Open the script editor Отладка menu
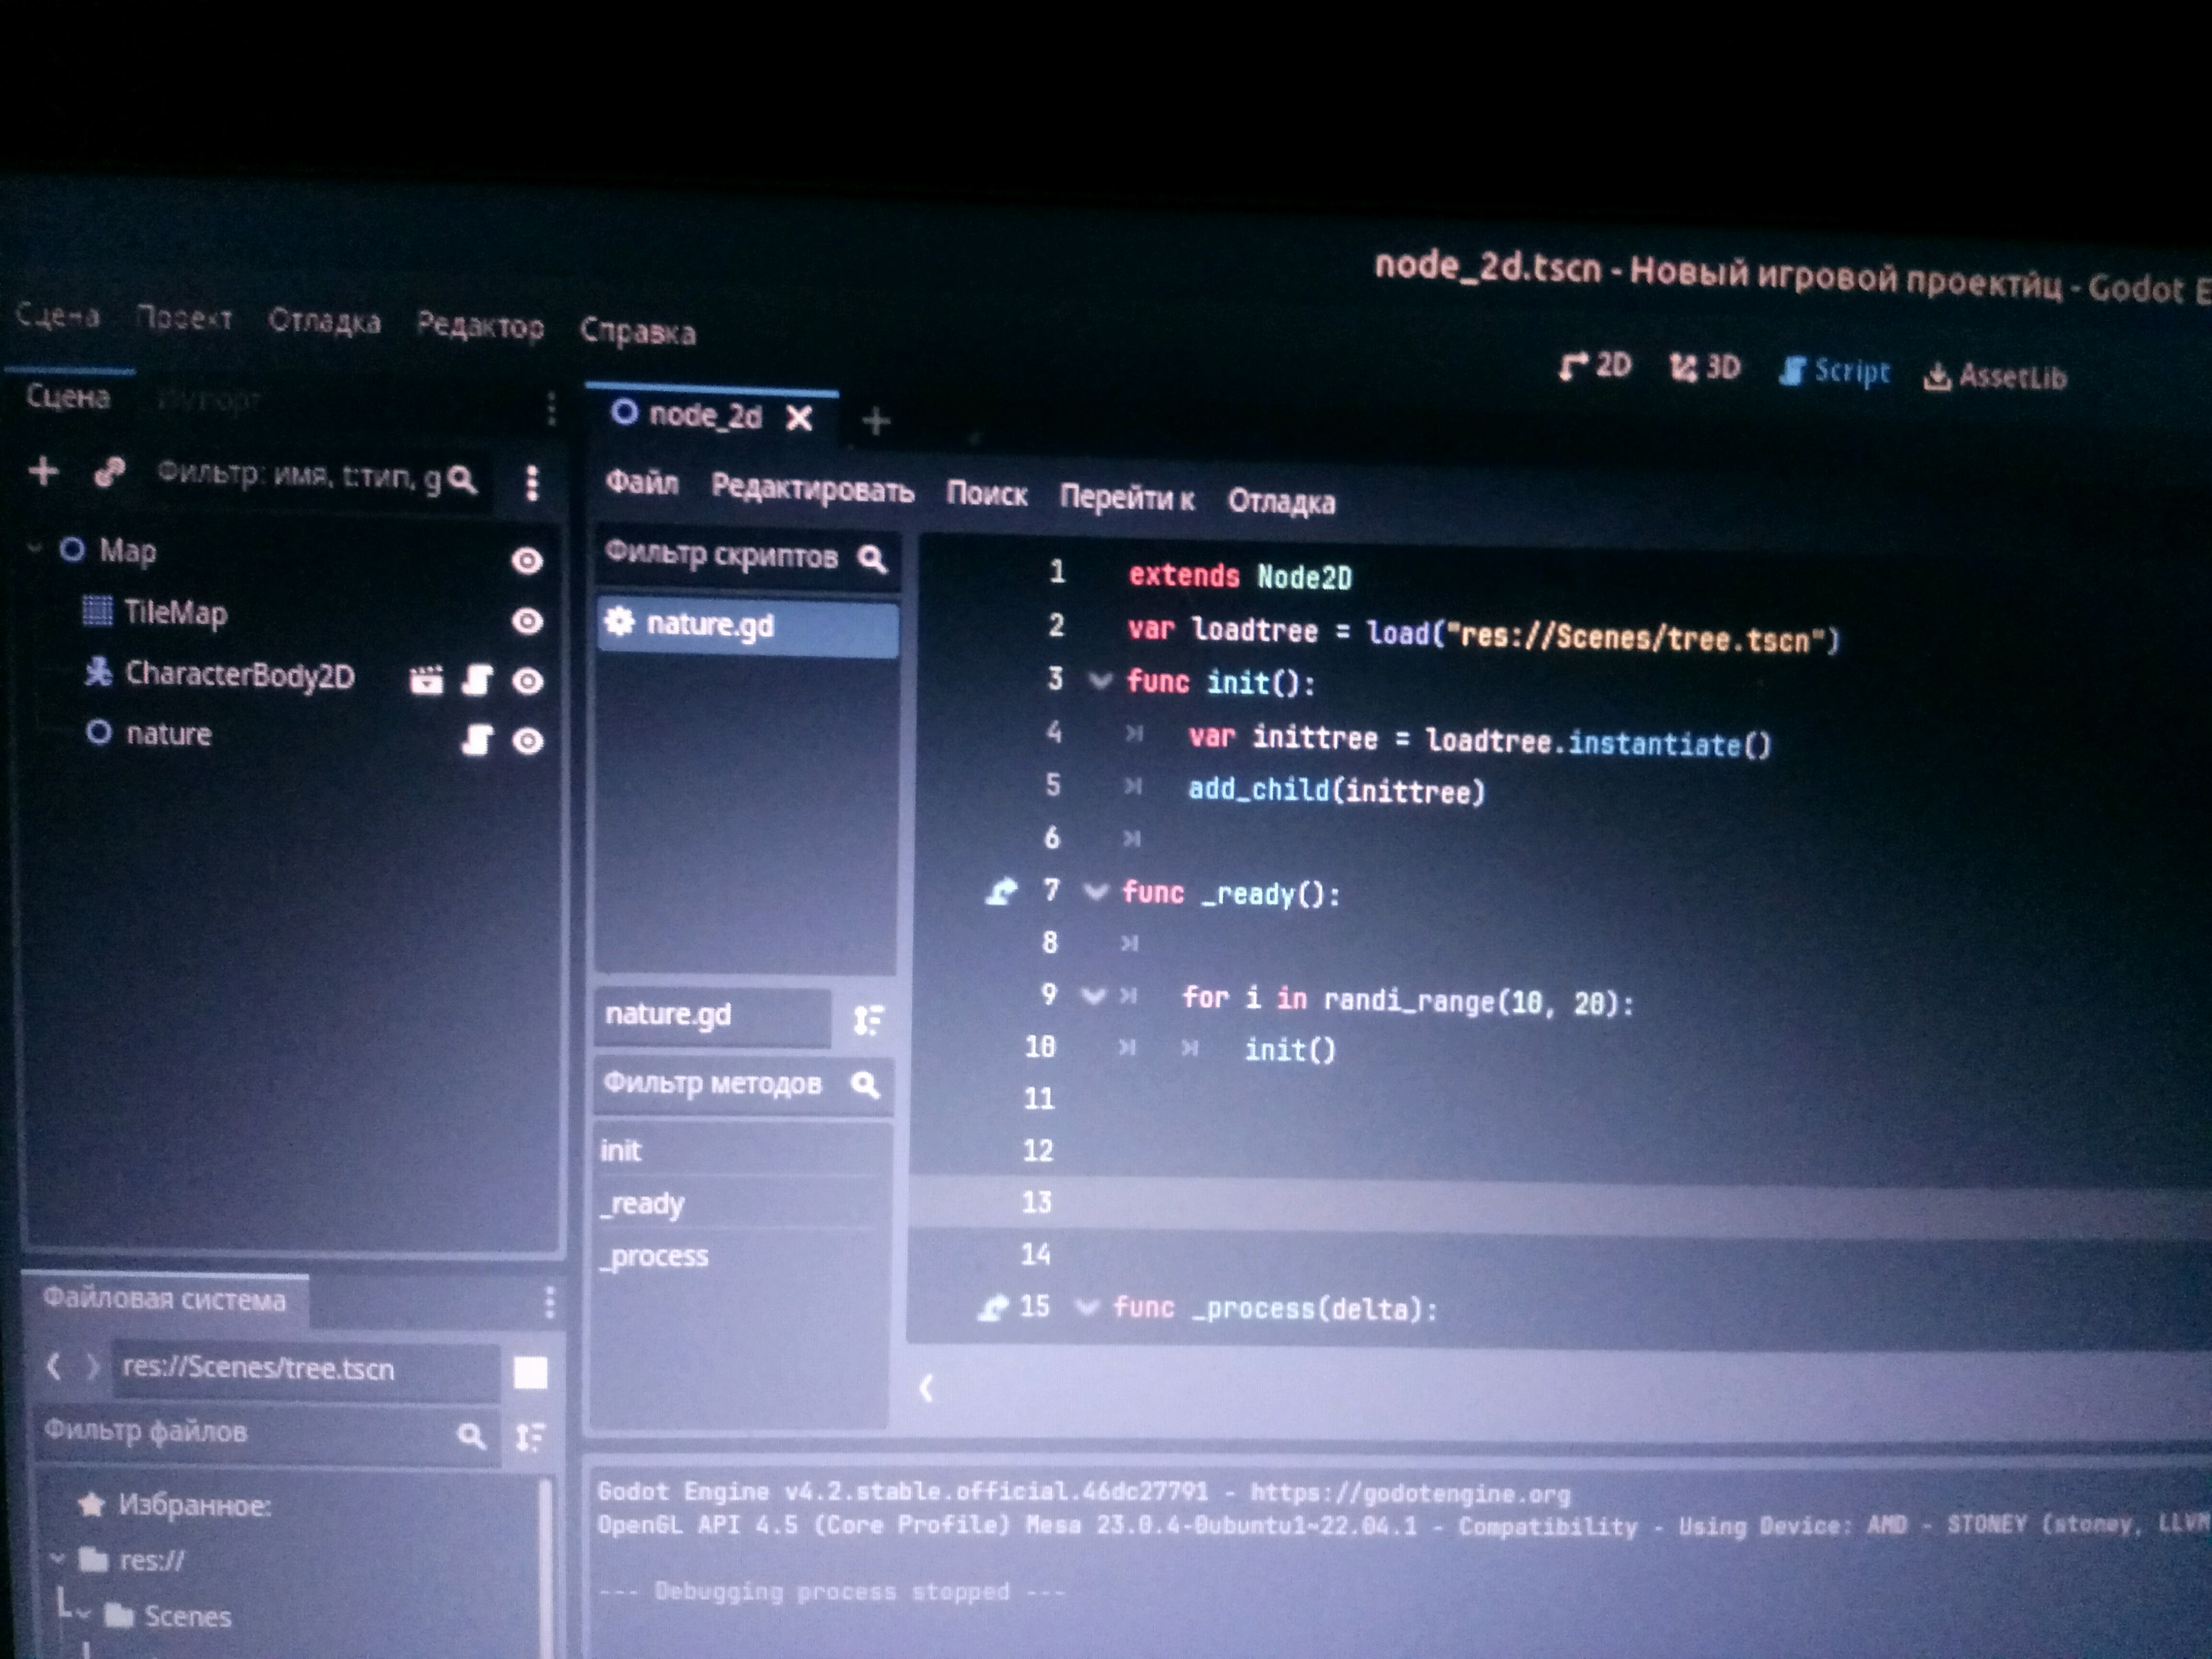Viewport: 2212px width, 1659px height. click(1282, 501)
